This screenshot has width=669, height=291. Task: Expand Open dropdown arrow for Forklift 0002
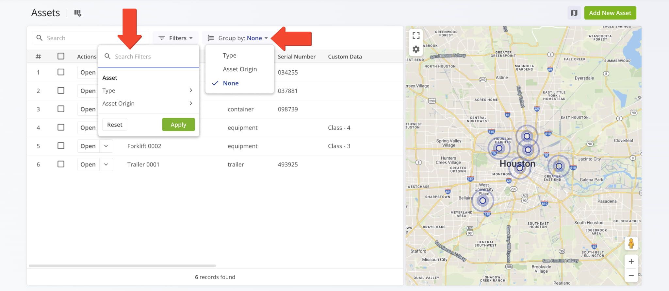tap(106, 146)
